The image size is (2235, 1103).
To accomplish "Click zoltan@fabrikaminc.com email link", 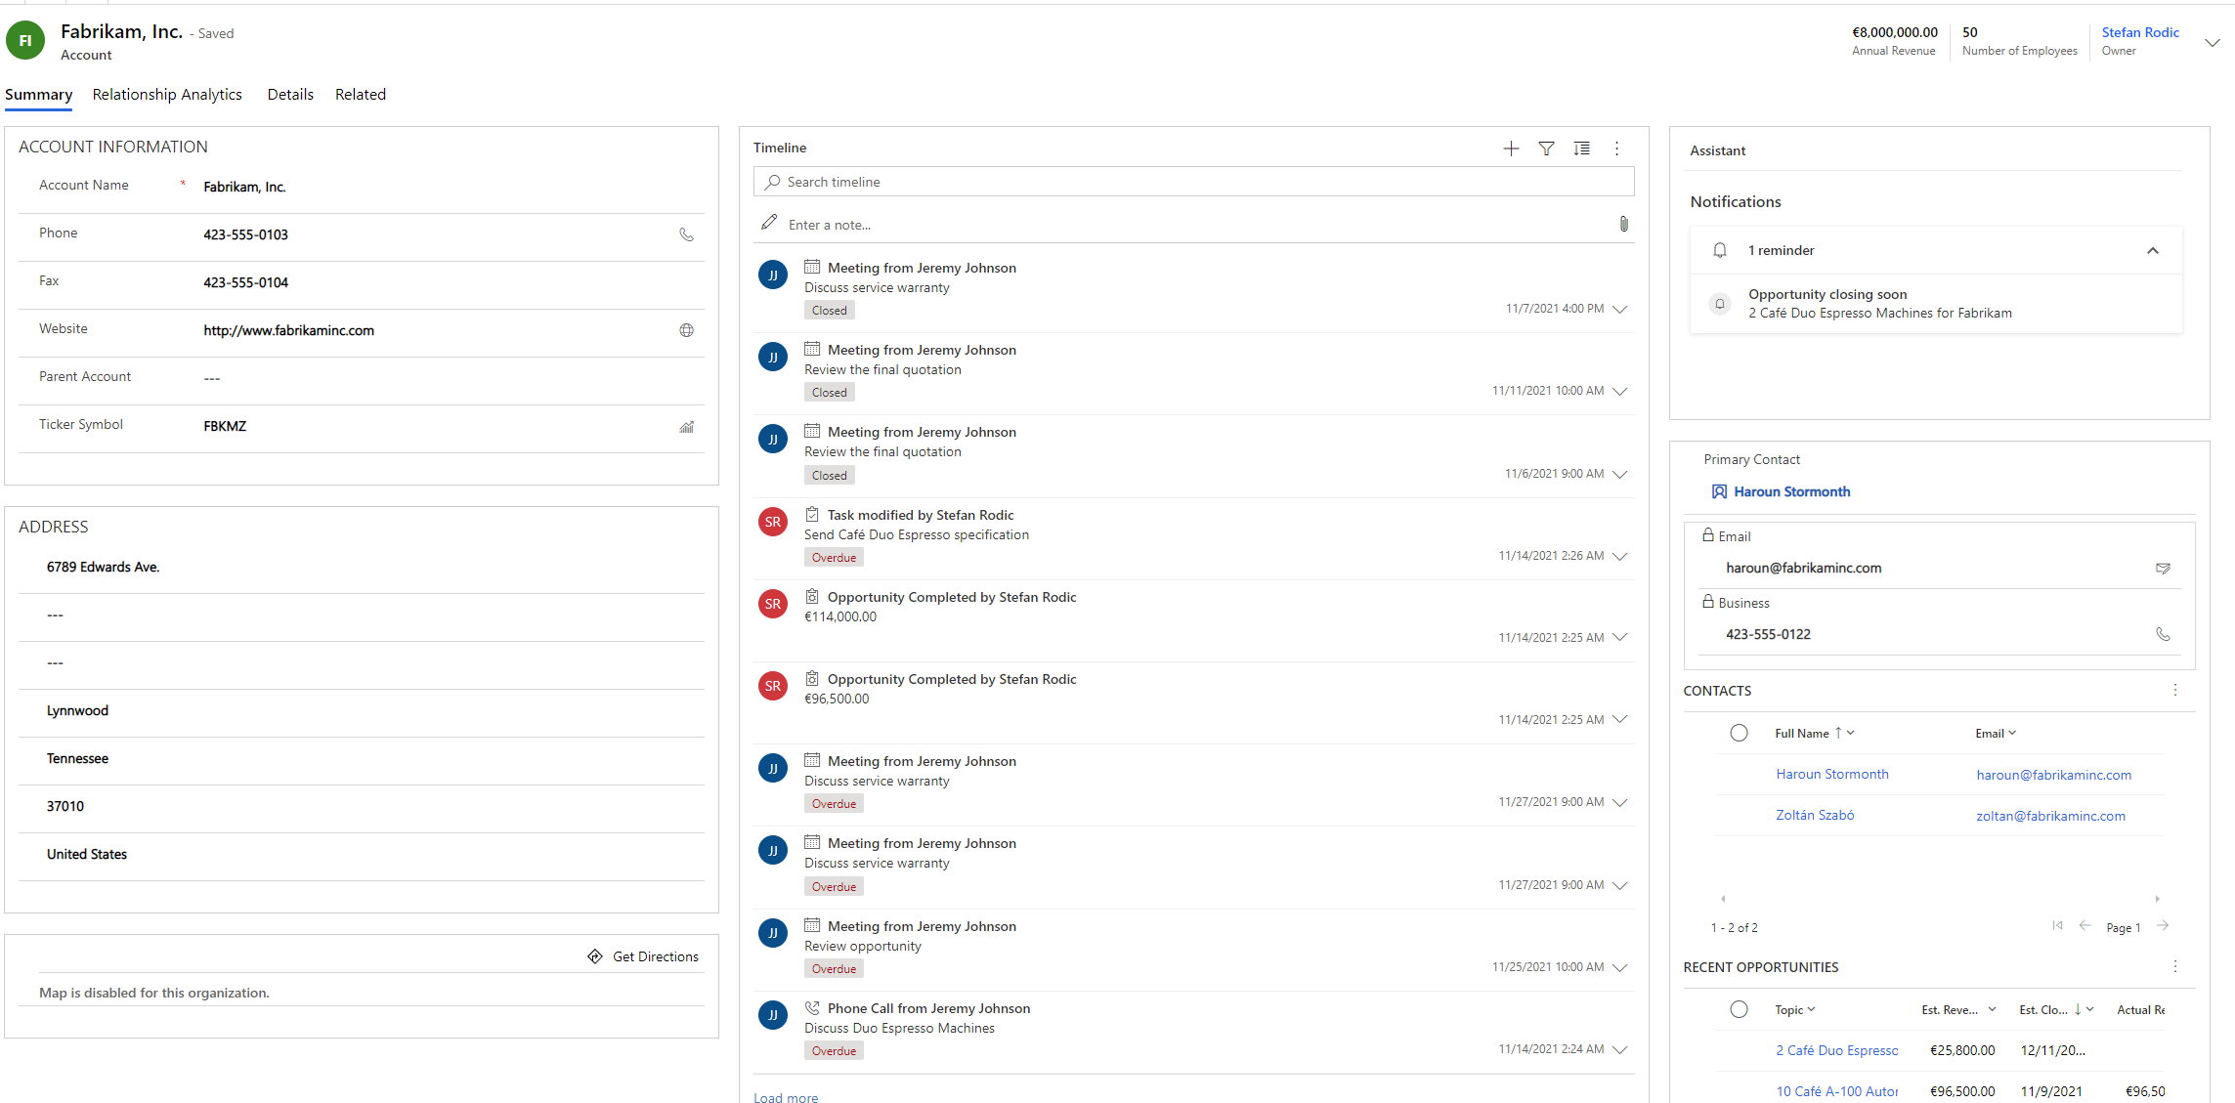I will [2050, 816].
